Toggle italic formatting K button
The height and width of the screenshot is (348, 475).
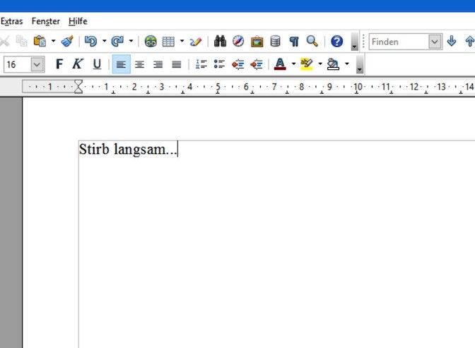coord(78,64)
